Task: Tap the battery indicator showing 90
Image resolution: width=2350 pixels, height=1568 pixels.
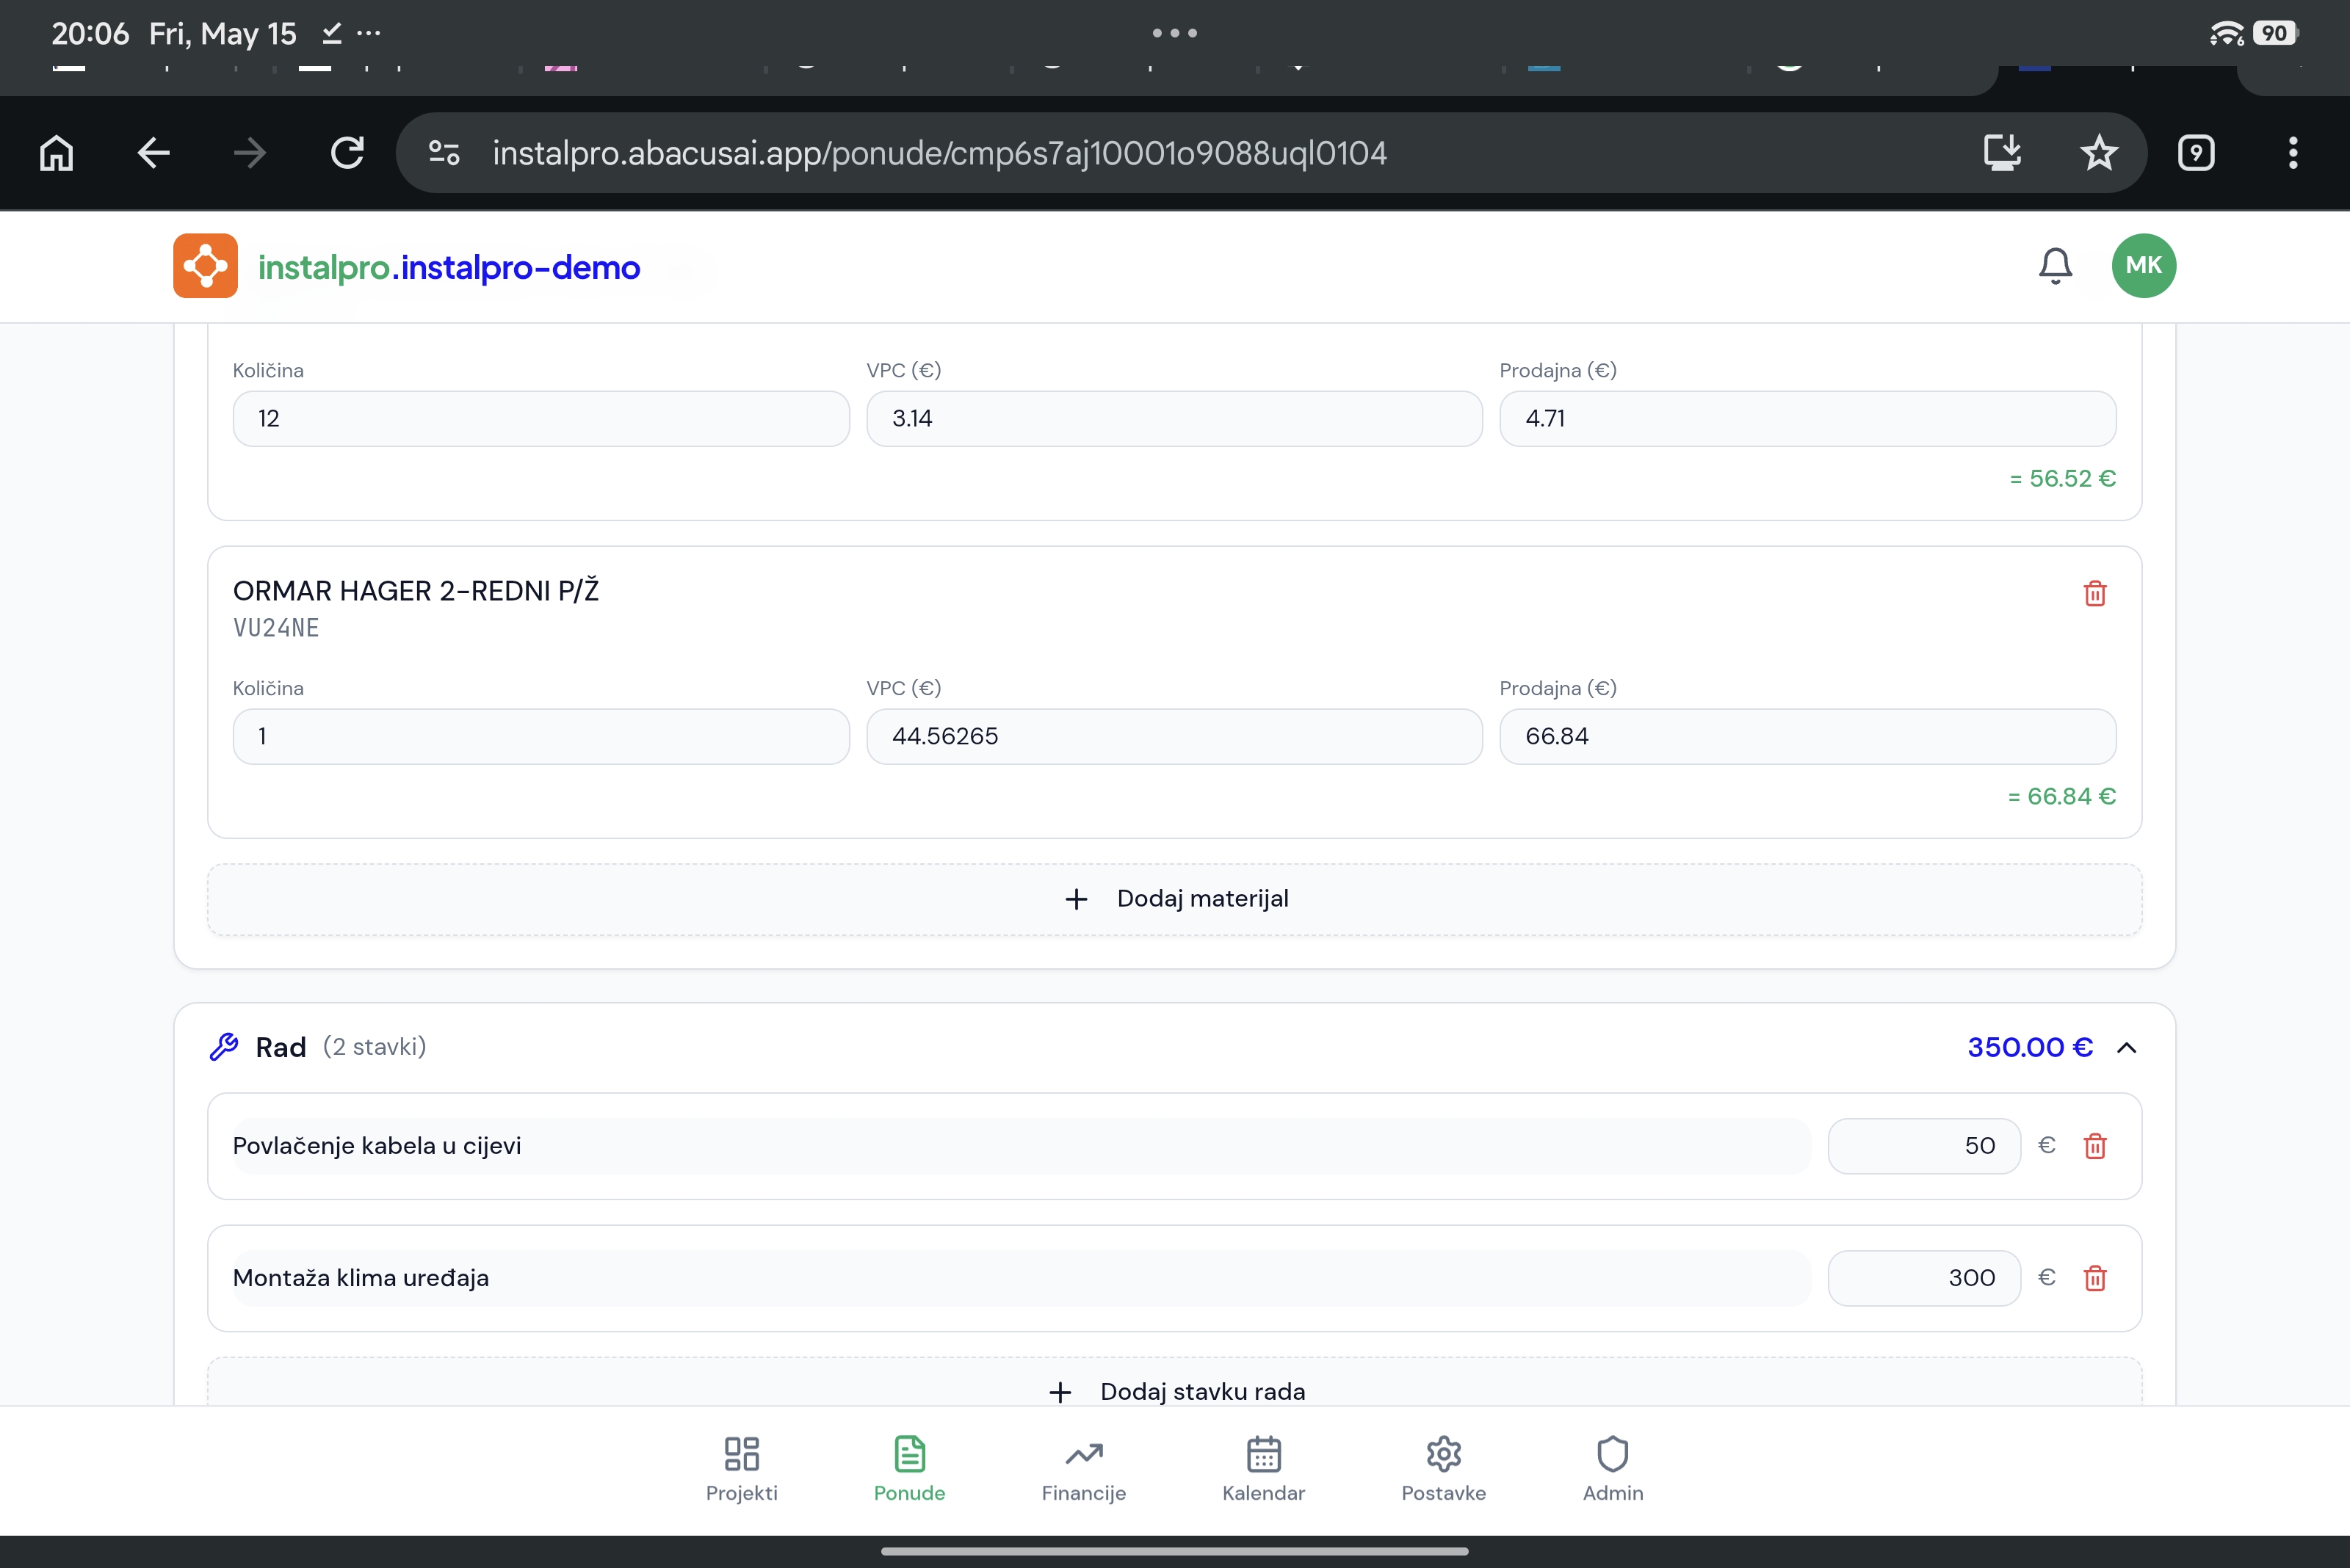Action: coord(2275,33)
